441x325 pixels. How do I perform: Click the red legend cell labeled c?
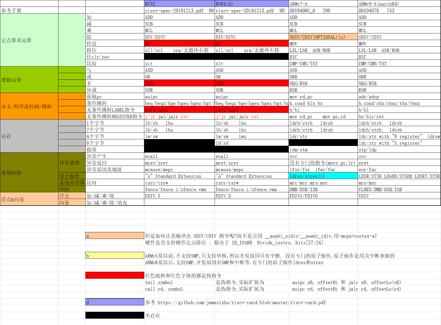point(114,275)
